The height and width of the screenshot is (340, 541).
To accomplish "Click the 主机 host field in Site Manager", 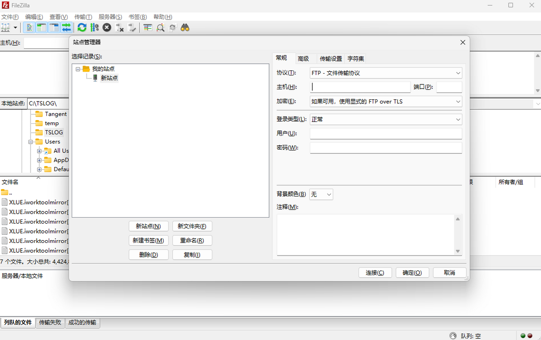I will tap(360, 87).
